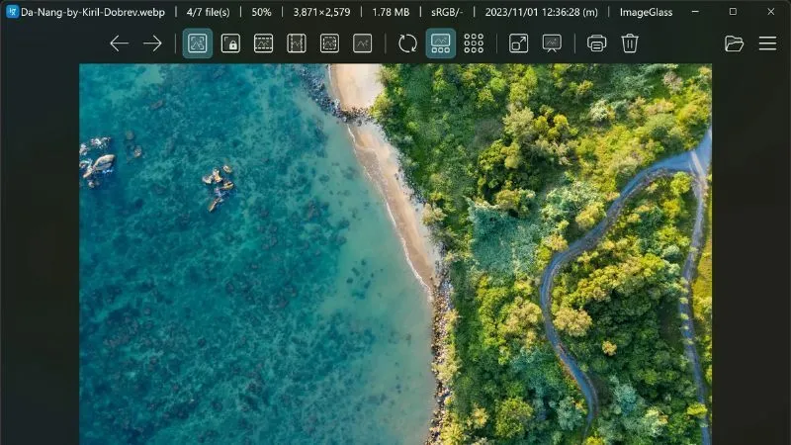This screenshot has width=791, height=445.
Task: Toggle the checkerboard background grid icon
Action: click(474, 44)
